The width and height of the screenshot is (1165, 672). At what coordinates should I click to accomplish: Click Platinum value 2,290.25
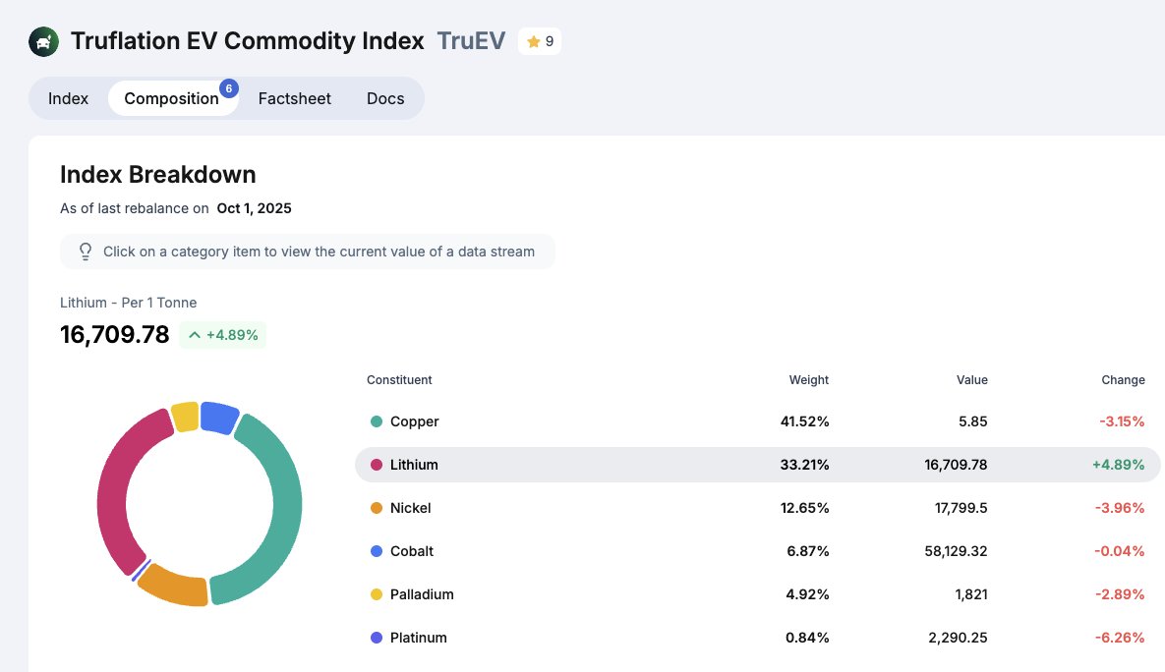(958, 637)
